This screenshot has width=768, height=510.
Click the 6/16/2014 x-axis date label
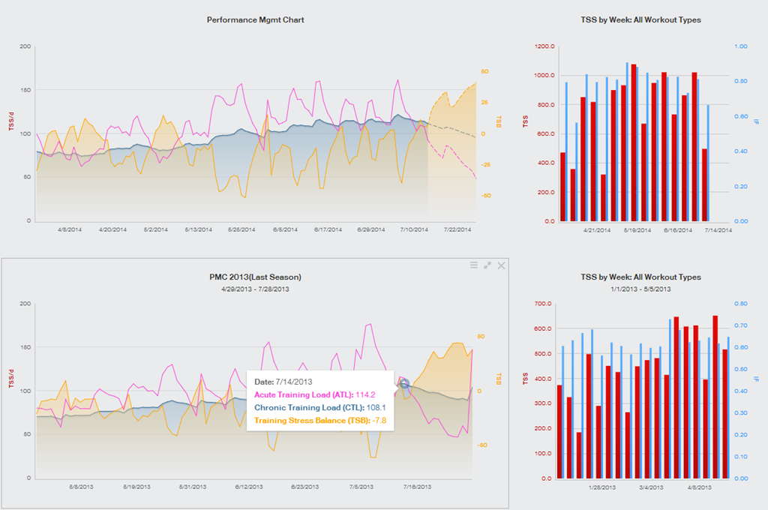[678, 229]
